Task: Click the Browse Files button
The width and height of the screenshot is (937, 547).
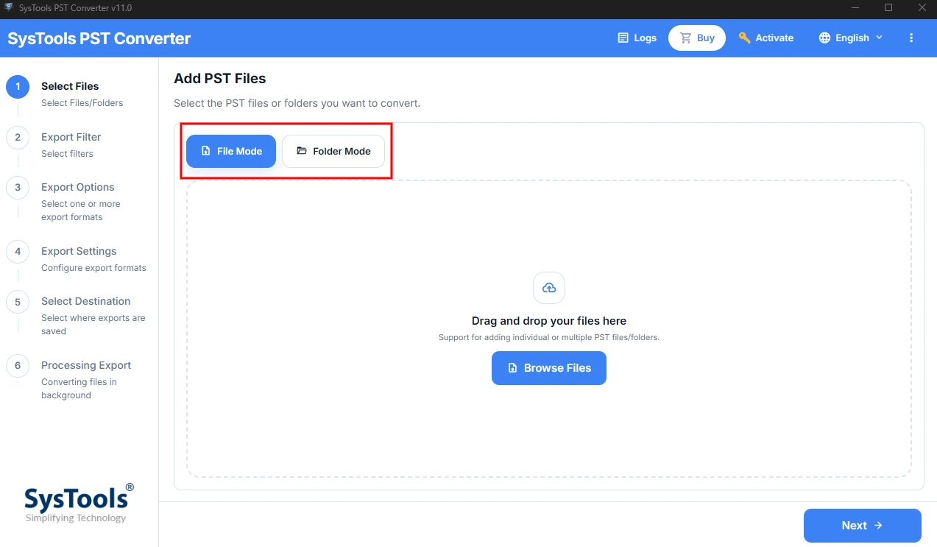Action: 549,368
